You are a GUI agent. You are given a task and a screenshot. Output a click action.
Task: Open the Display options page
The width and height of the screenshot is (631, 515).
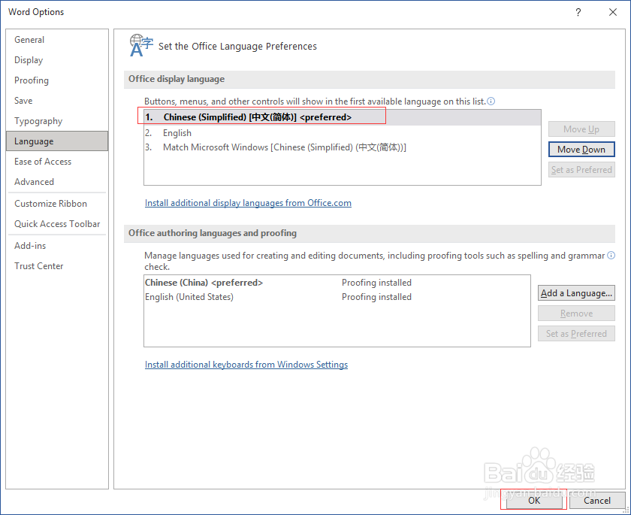coord(57,60)
